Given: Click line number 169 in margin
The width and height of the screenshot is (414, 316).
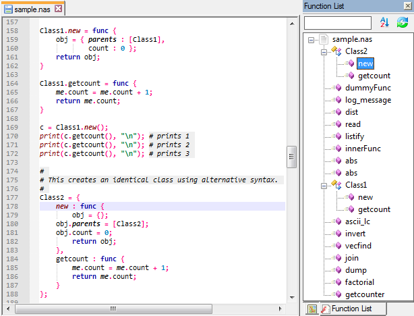Looking at the screenshot, I should pyautogui.click(x=12, y=127).
